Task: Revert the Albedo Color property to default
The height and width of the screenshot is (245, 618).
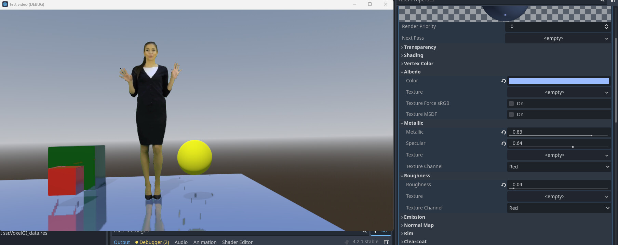Action: (x=503, y=81)
